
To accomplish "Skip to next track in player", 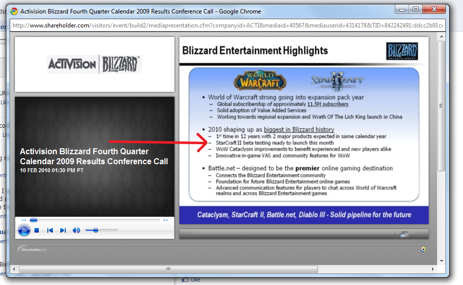I will [63, 230].
